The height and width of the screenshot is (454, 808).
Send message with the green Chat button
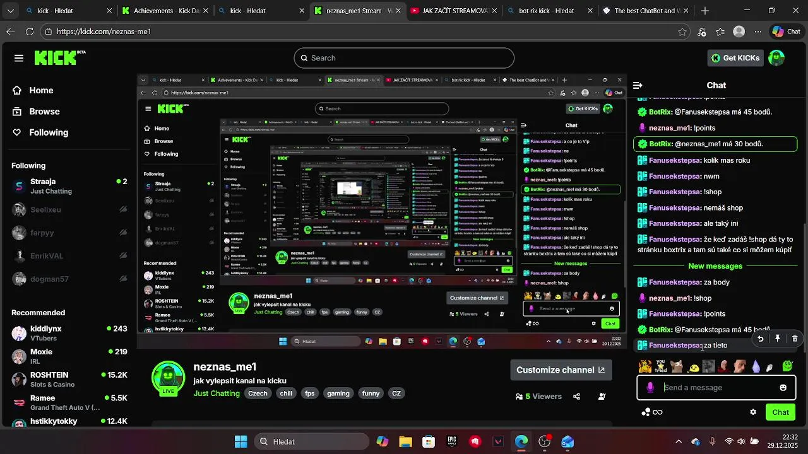(x=780, y=412)
